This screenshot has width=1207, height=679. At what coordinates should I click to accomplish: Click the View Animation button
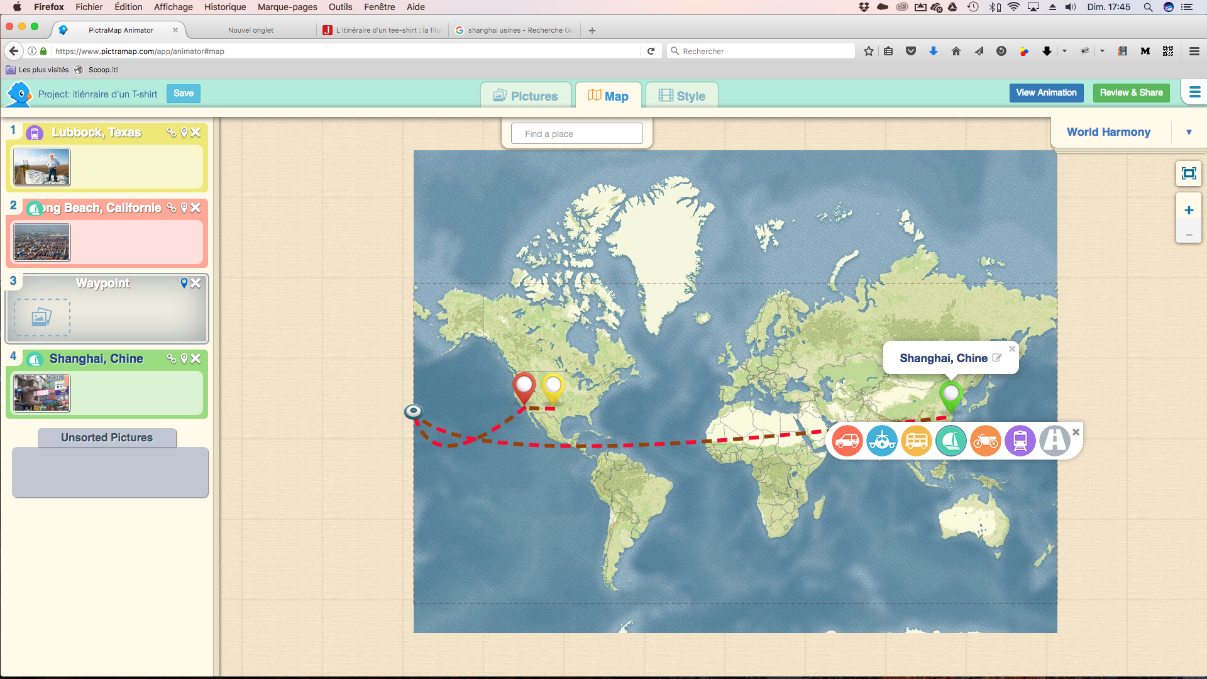pyautogui.click(x=1047, y=93)
